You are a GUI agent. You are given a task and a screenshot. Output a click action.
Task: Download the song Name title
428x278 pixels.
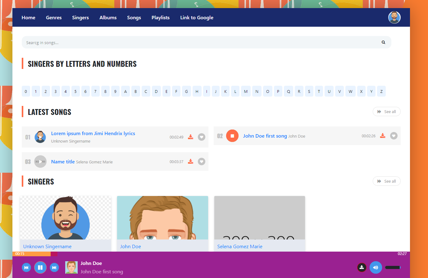pyautogui.click(x=190, y=162)
